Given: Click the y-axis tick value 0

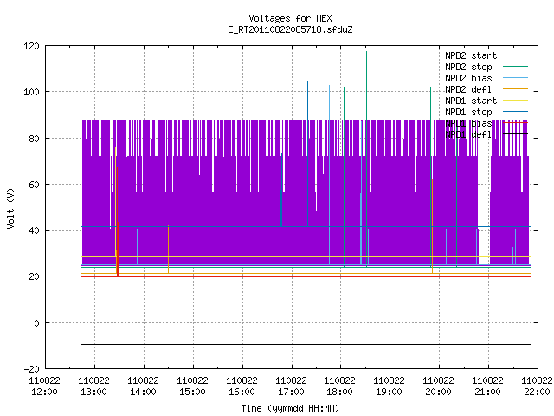Looking at the screenshot, I should [x=36, y=323].
